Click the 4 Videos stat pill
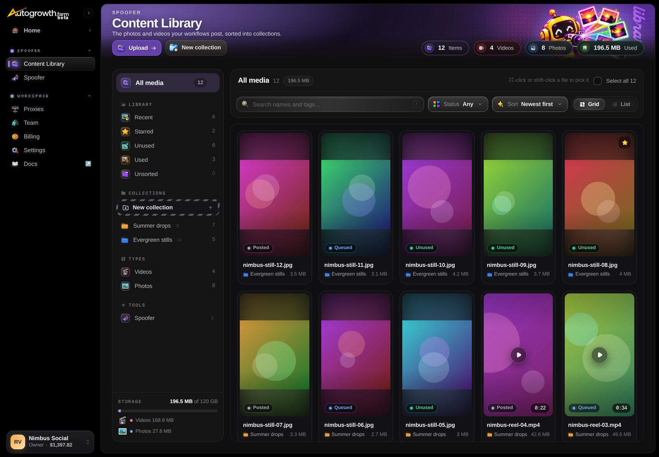 pyautogui.click(x=497, y=48)
